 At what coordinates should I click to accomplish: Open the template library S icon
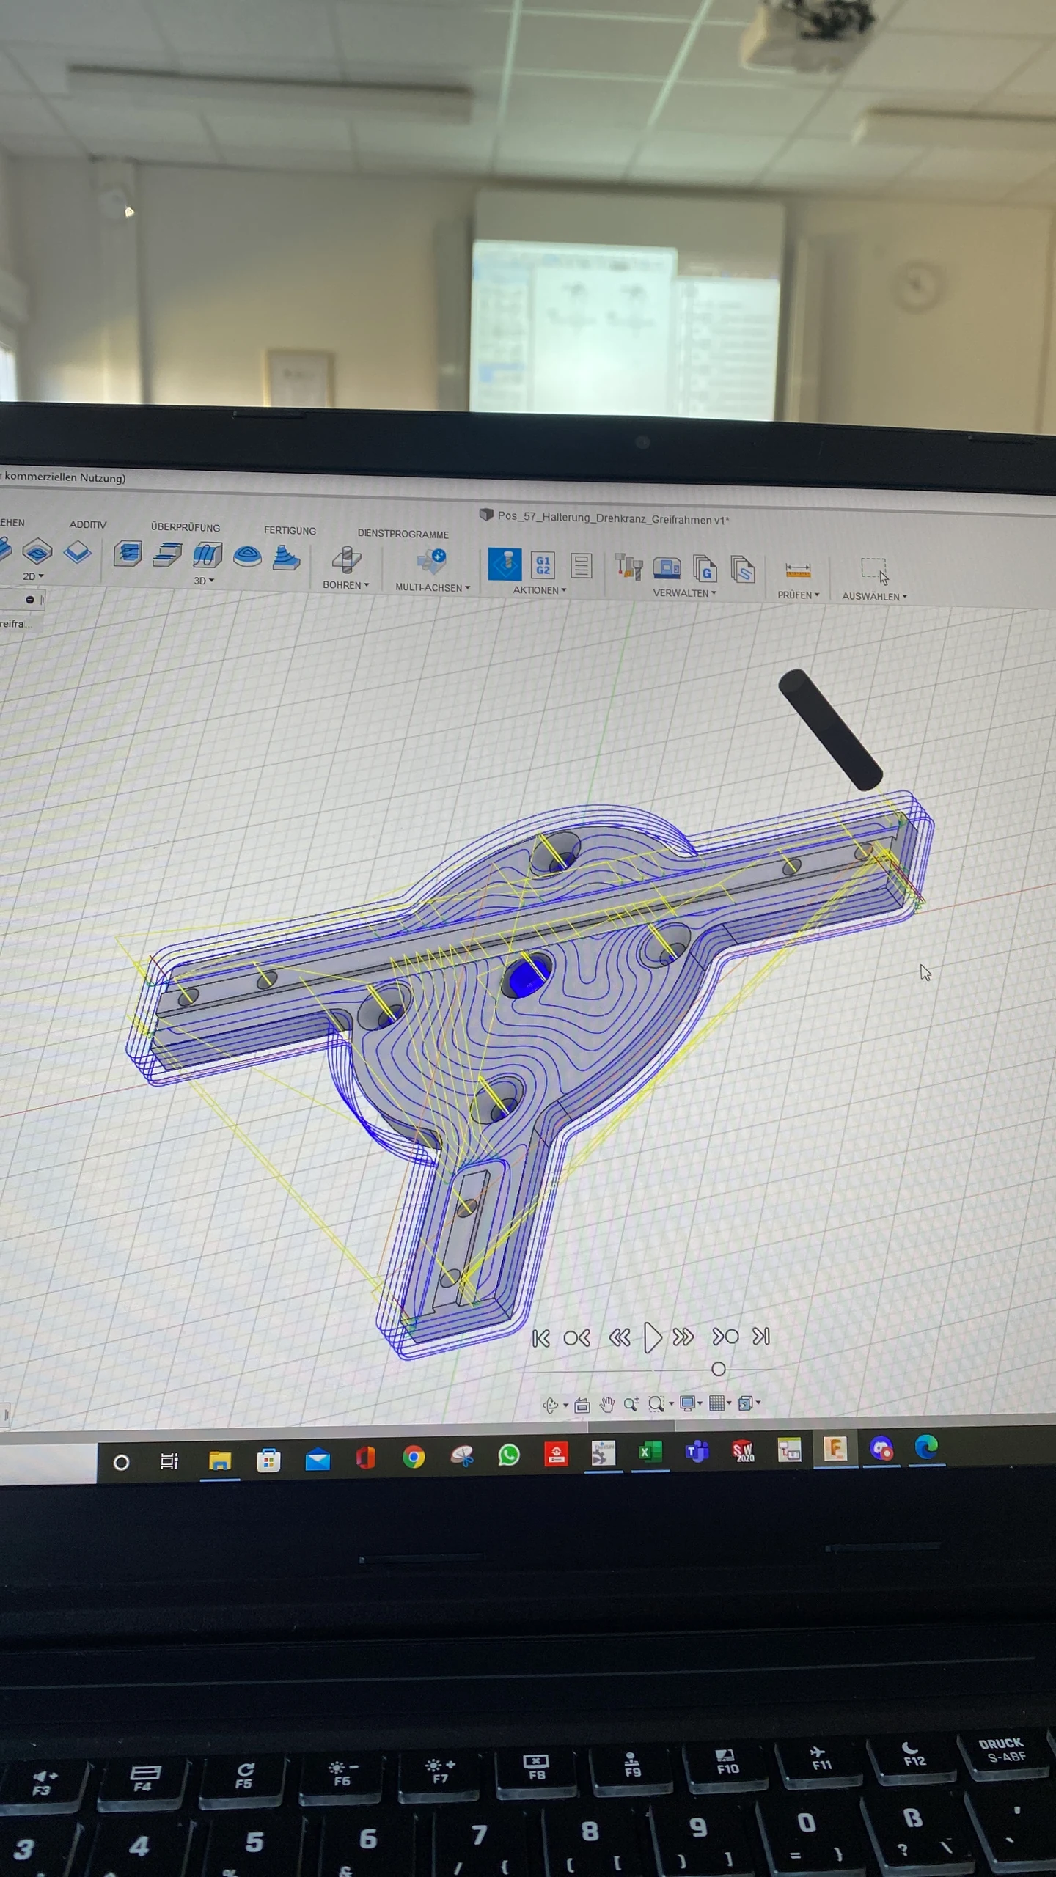[743, 570]
